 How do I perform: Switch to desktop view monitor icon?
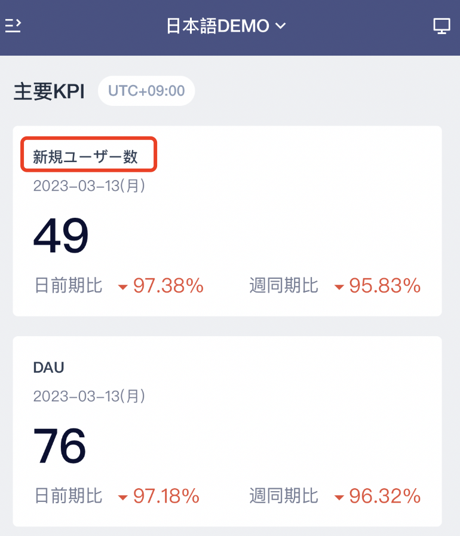442,26
